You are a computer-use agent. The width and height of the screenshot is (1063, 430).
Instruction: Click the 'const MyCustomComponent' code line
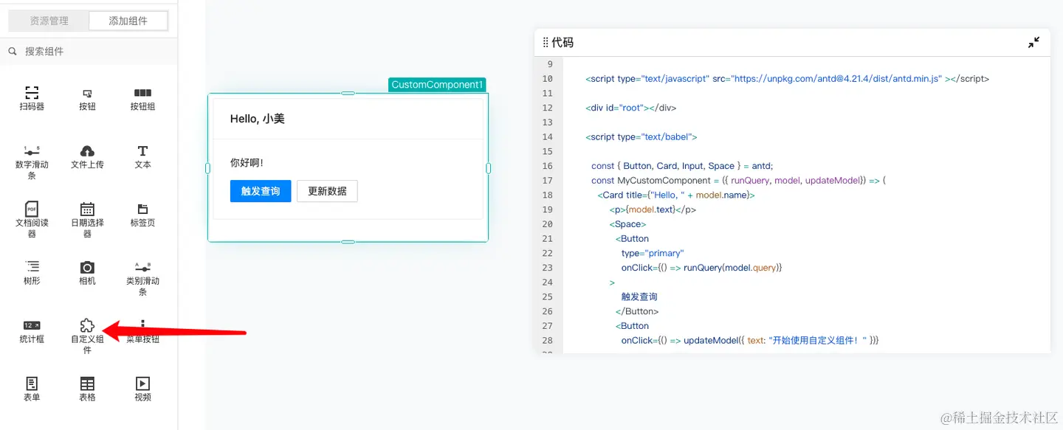(x=738, y=180)
